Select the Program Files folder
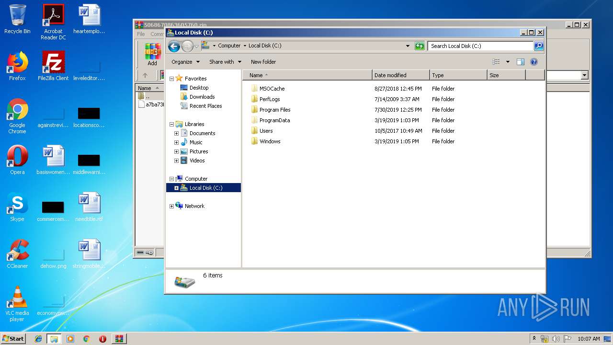This screenshot has width=613, height=345. point(275,110)
